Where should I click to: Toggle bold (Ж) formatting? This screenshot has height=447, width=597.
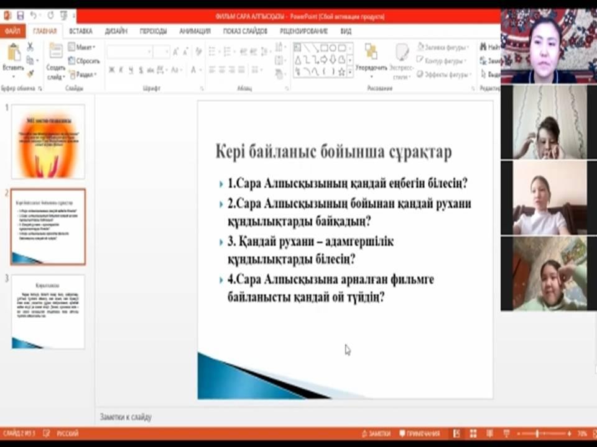click(112, 70)
